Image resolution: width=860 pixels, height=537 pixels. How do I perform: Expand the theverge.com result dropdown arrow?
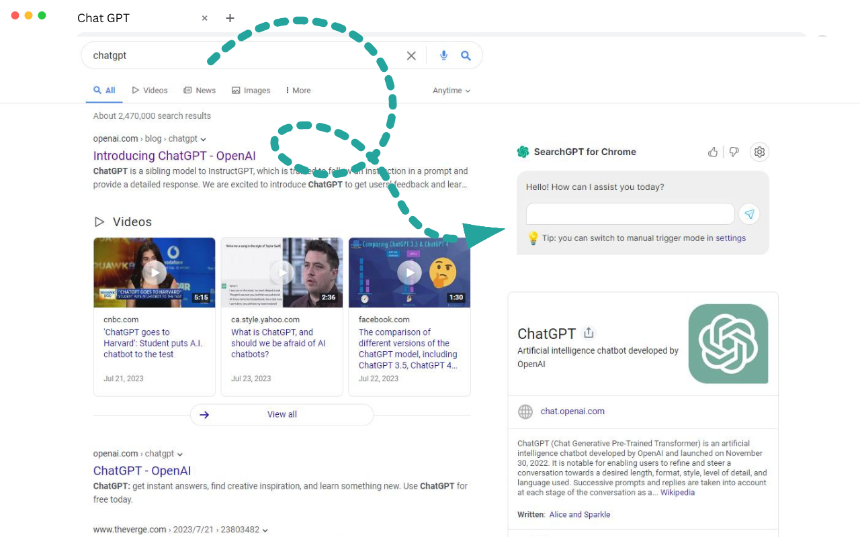pyautogui.click(x=265, y=530)
